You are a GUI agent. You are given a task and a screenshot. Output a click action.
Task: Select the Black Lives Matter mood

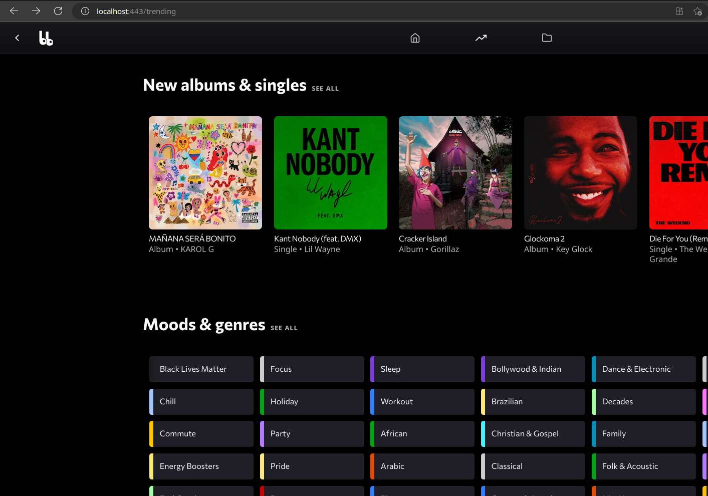[x=201, y=369]
